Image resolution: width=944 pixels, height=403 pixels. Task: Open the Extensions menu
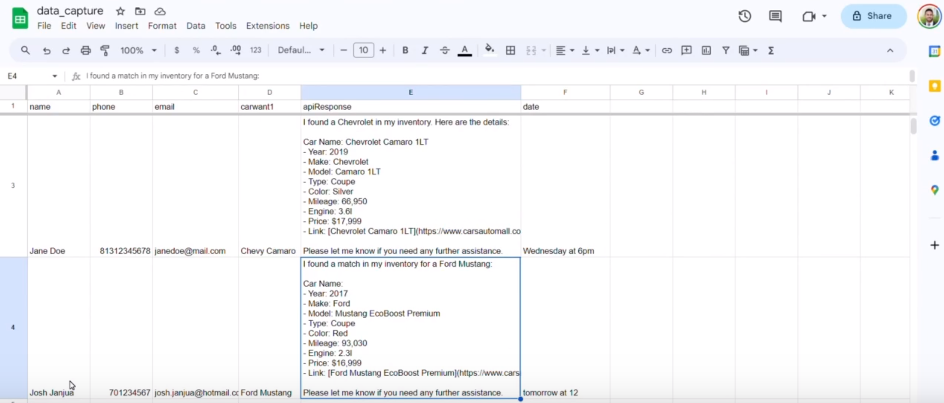click(x=268, y=26)
